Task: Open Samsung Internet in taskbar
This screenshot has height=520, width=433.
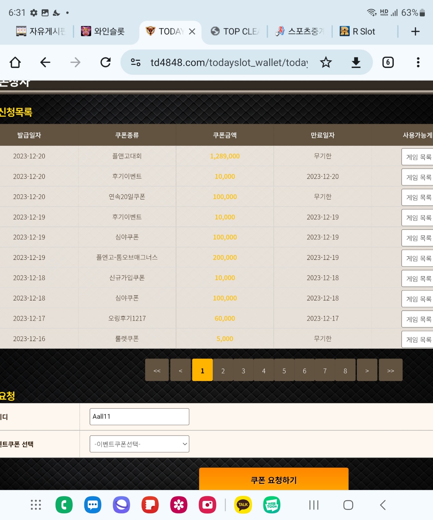Action: point(121,505)
